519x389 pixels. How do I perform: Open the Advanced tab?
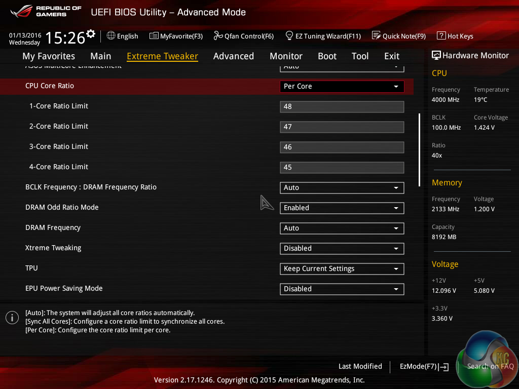coord(233,56)
